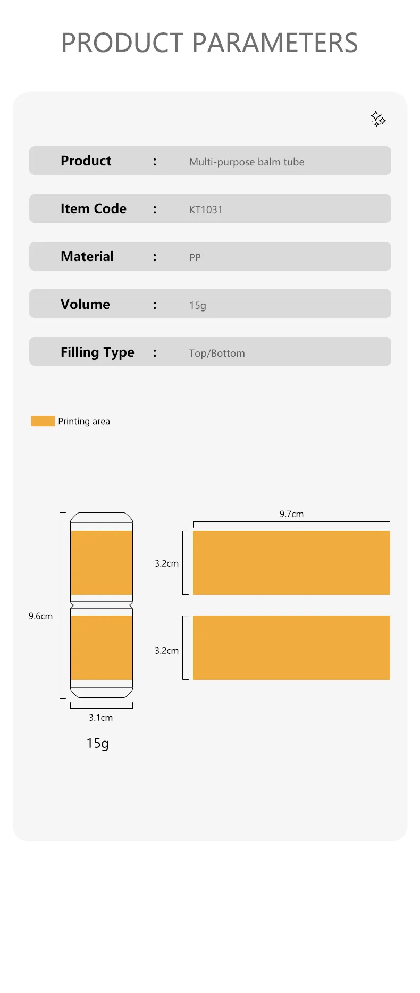Select the Material row label
This screenshot has width=420, height=993.
tap(87, 256)
